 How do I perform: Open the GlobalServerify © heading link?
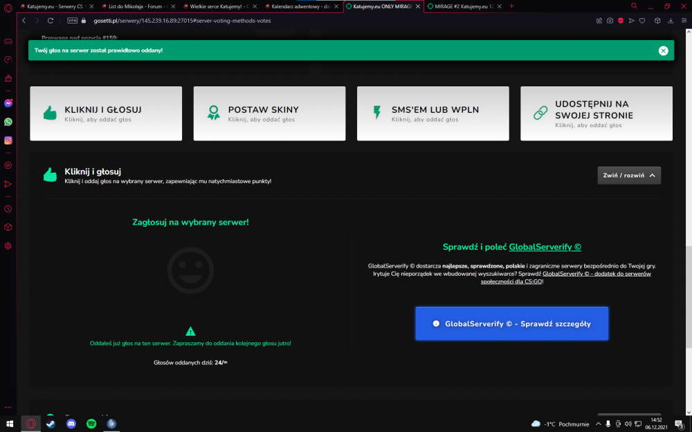click(545, 247)
